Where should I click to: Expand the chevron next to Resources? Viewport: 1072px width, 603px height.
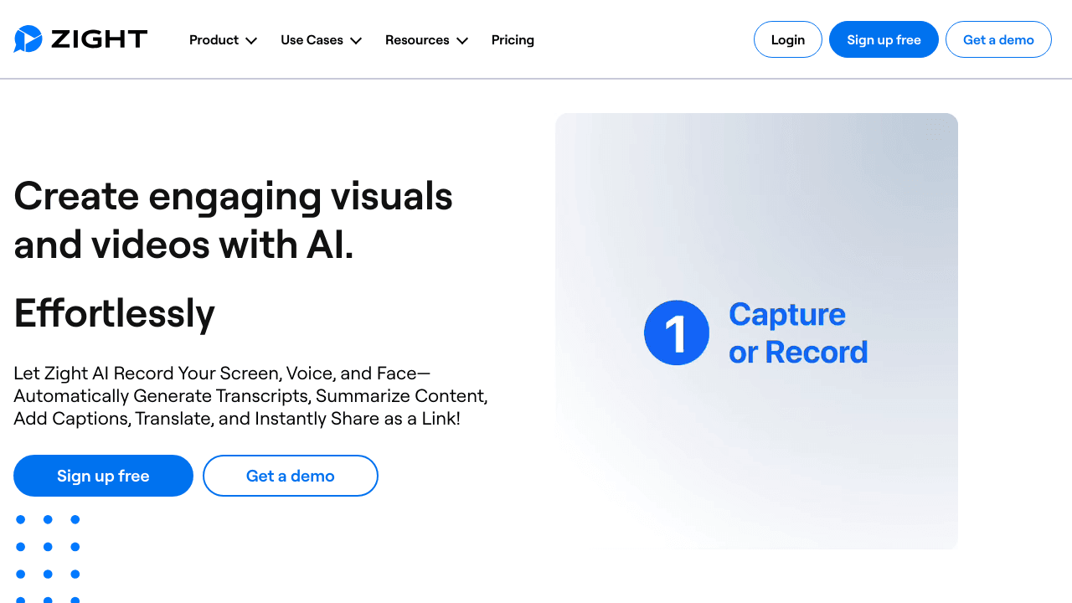click(x=462, y=41)
